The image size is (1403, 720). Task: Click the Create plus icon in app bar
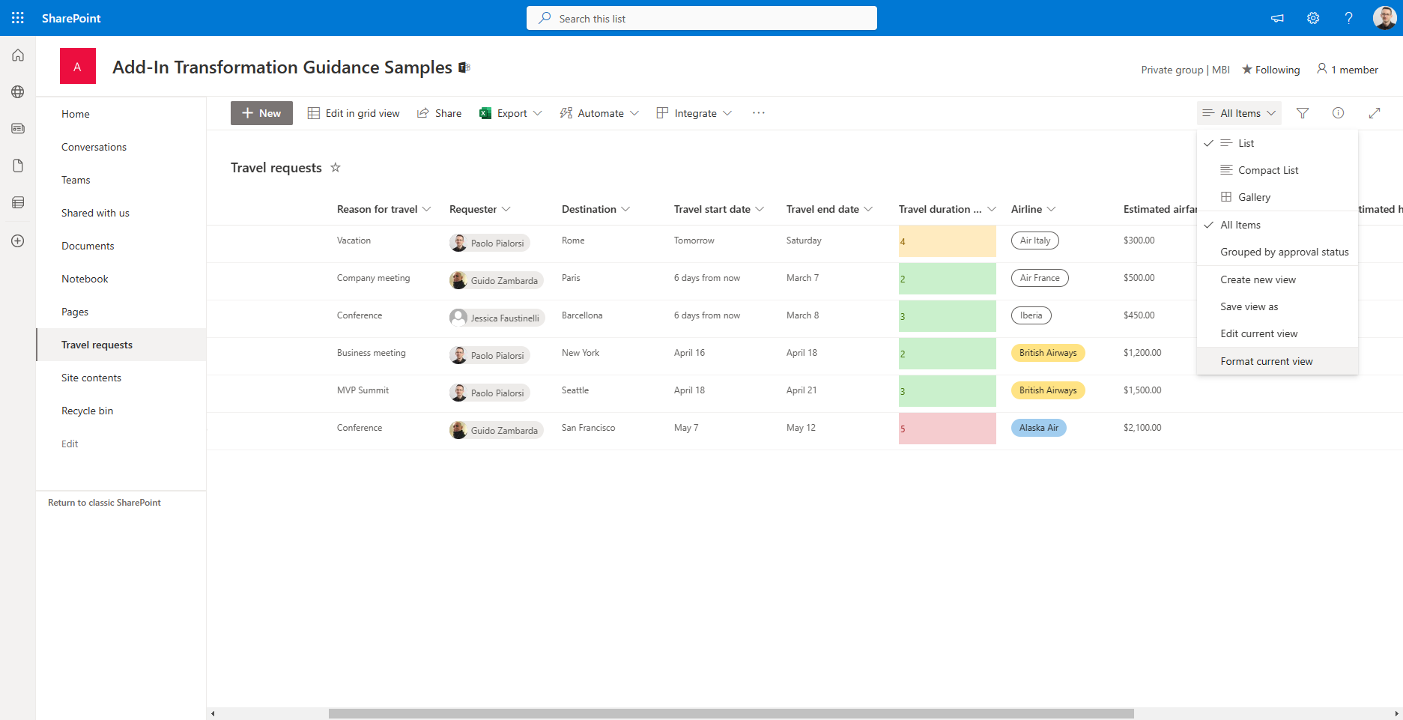click(18, 241)
